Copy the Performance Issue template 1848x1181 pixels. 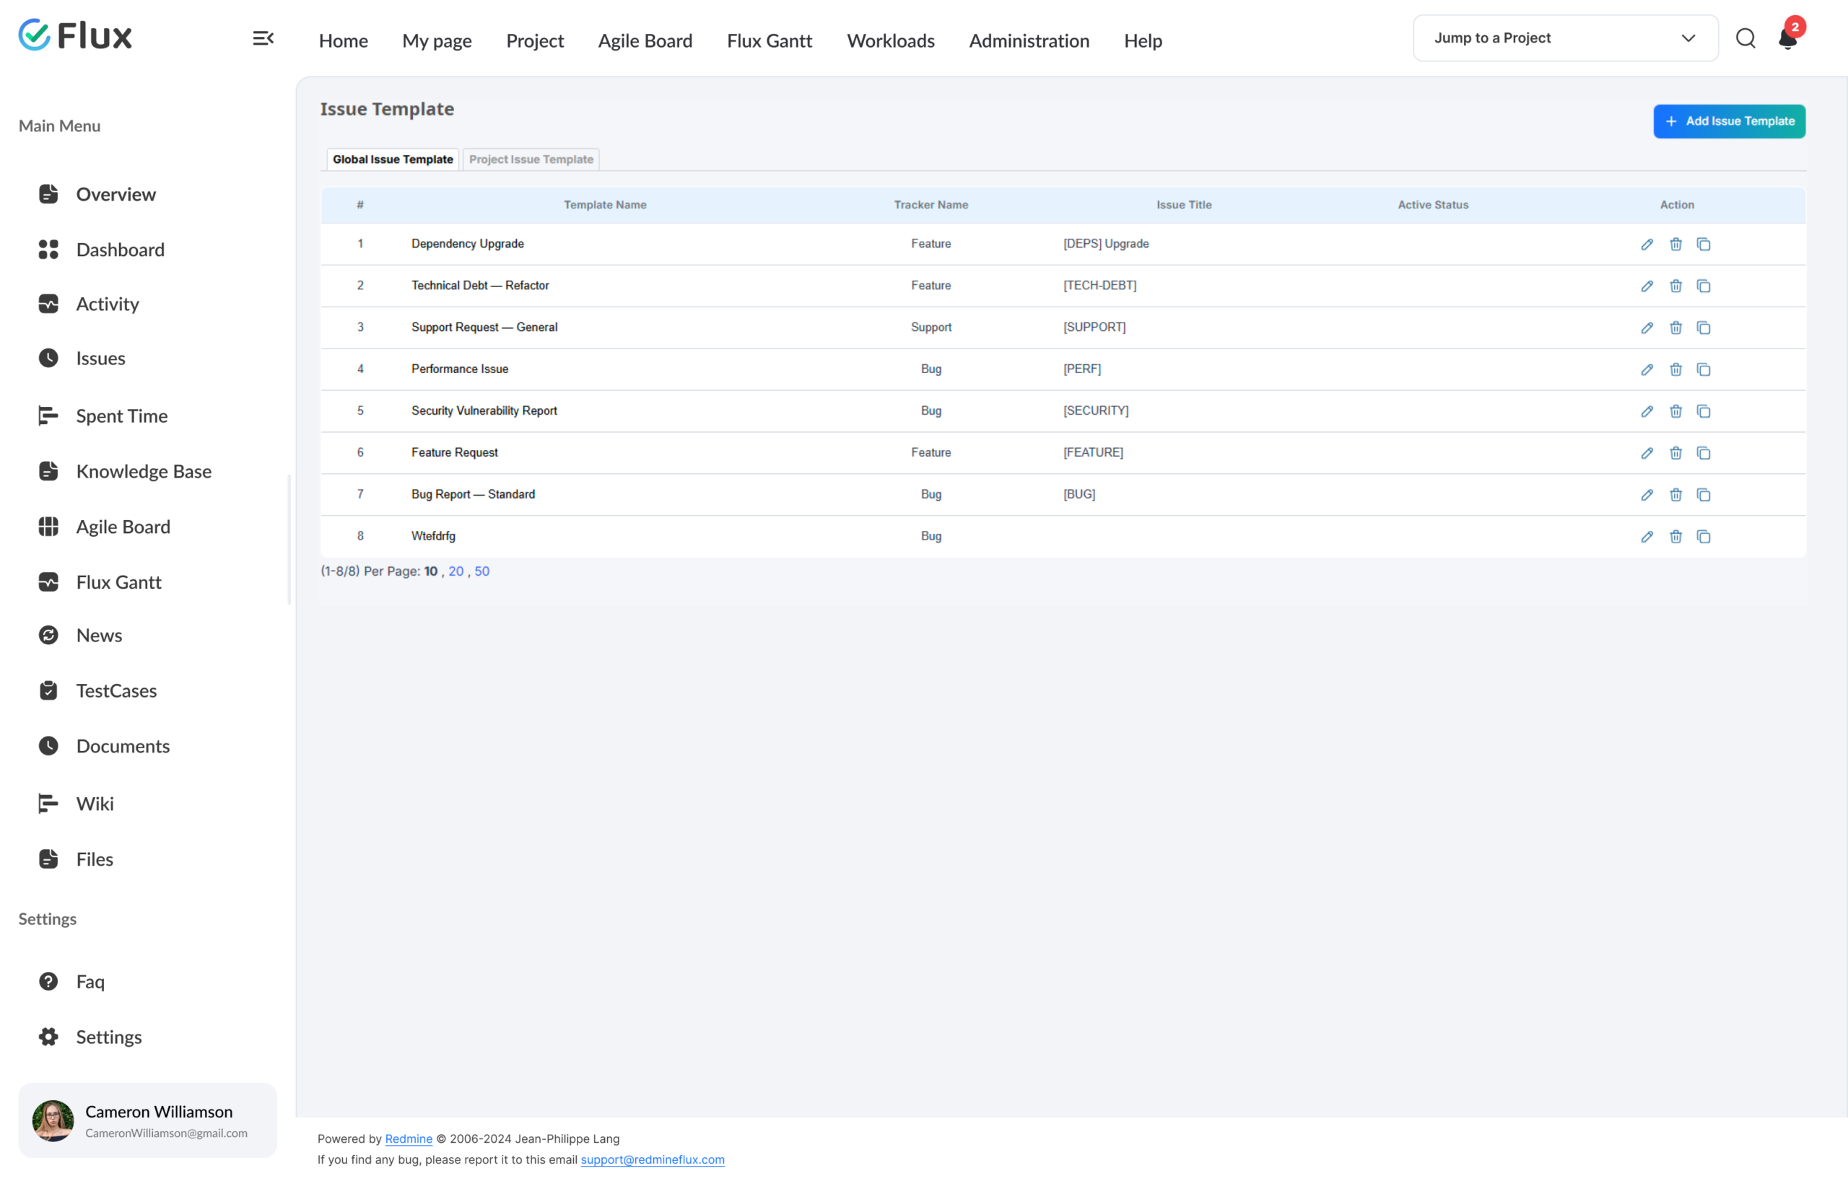1703,369
